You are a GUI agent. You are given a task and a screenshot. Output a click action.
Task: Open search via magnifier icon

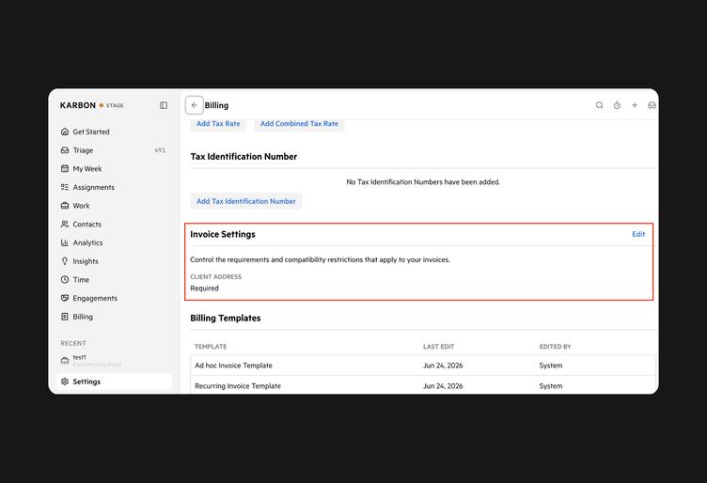(599, 105)
